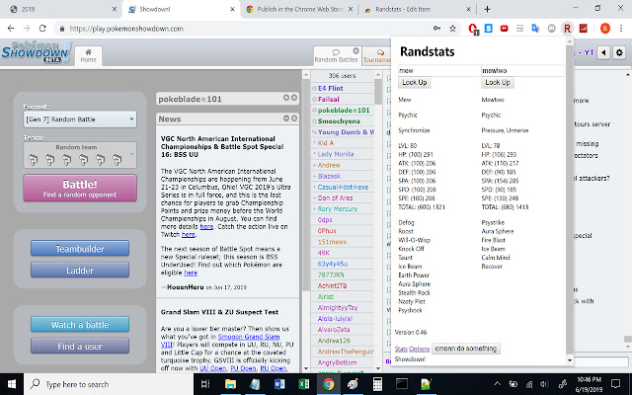Click the cmonn do something button
This screenshot has height=395, width=632.
click(x=466, y=349)
